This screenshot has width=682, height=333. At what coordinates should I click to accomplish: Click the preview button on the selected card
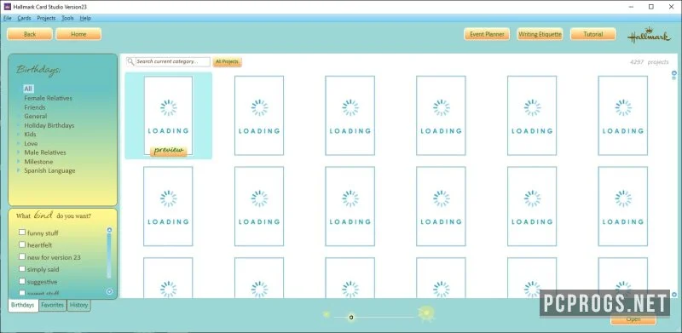tap(168, 151)
